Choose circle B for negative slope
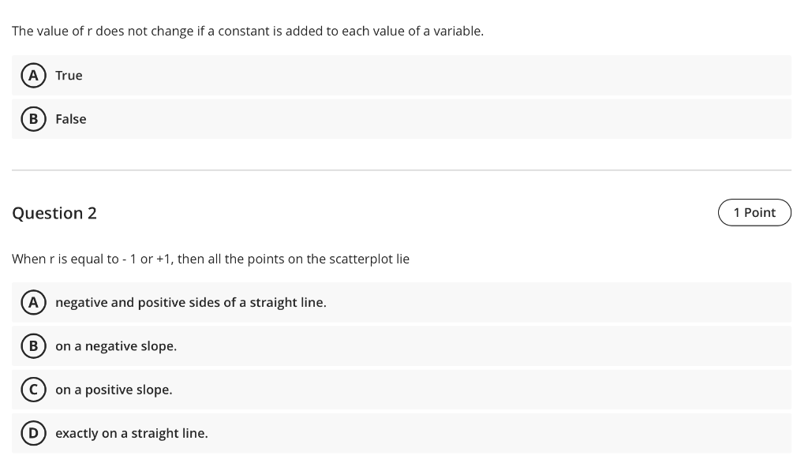The height and width of the screenshot is (474, 808). (33, 345)
